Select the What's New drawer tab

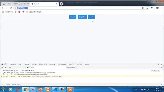pyautogui.click(x=16, y=85)
